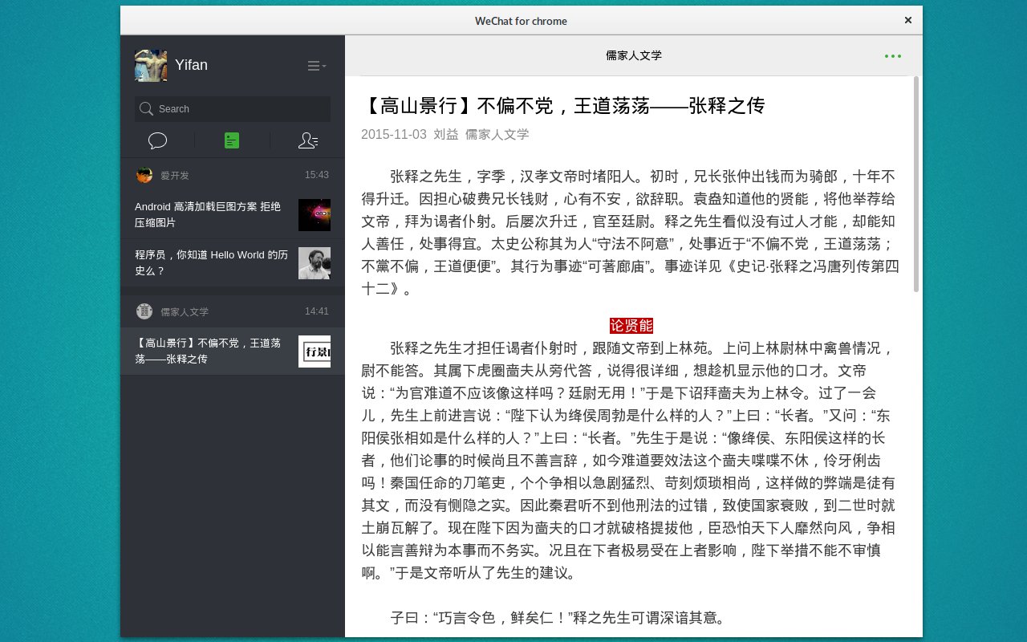Click the article date 2015-11-03
The height and width of the screenshot is (642, 1027).
394,135
